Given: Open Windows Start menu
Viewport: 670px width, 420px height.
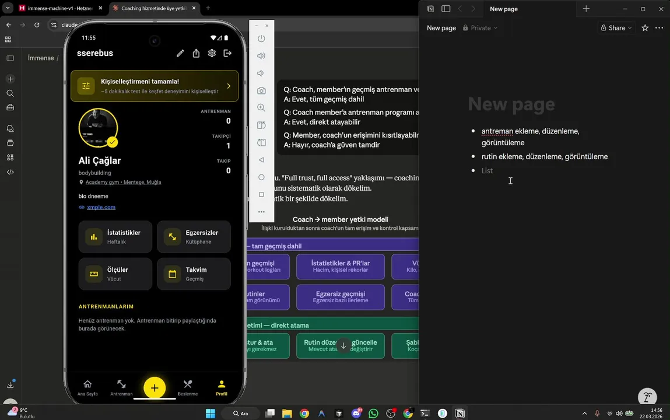Looking at the screenshot, I should (211, 413).
